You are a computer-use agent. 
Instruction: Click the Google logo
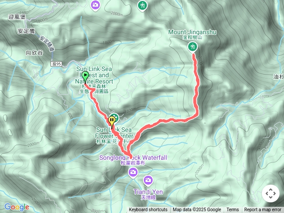17,207
